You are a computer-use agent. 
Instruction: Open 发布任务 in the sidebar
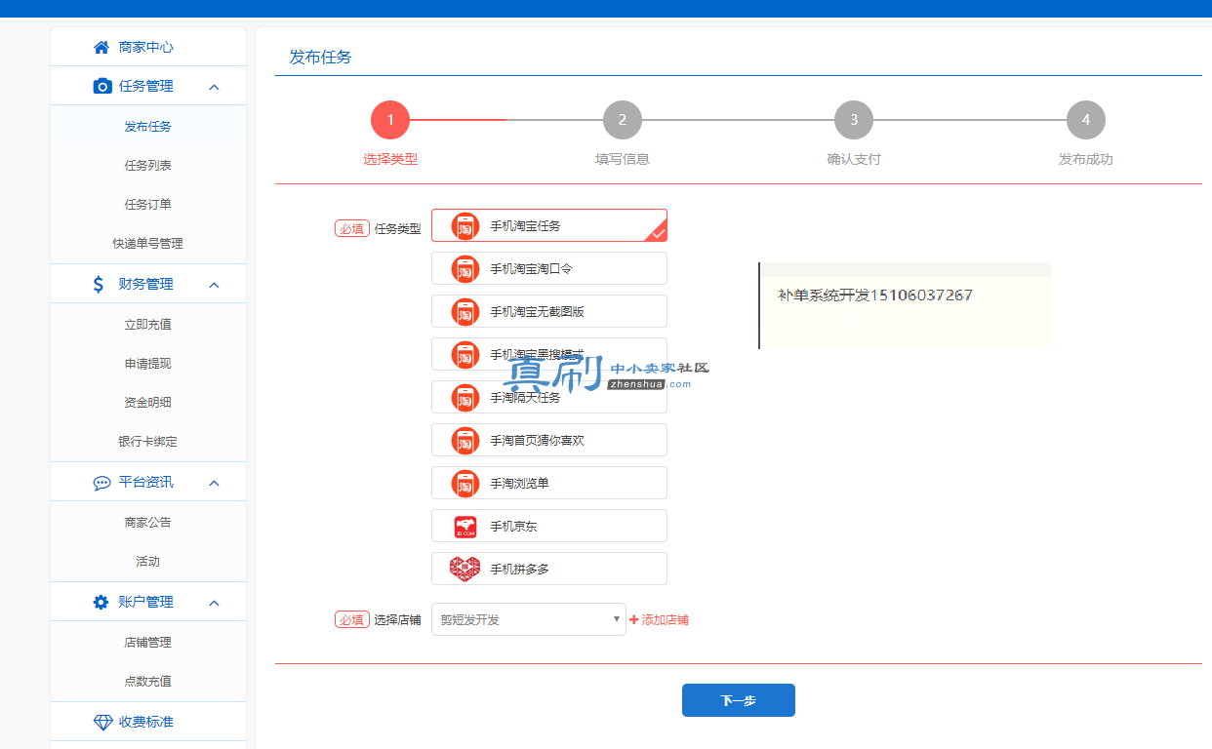coord(148,126)
